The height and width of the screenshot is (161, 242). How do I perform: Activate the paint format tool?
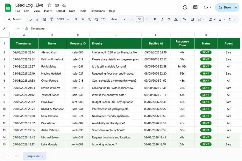(x=51, y=19)
